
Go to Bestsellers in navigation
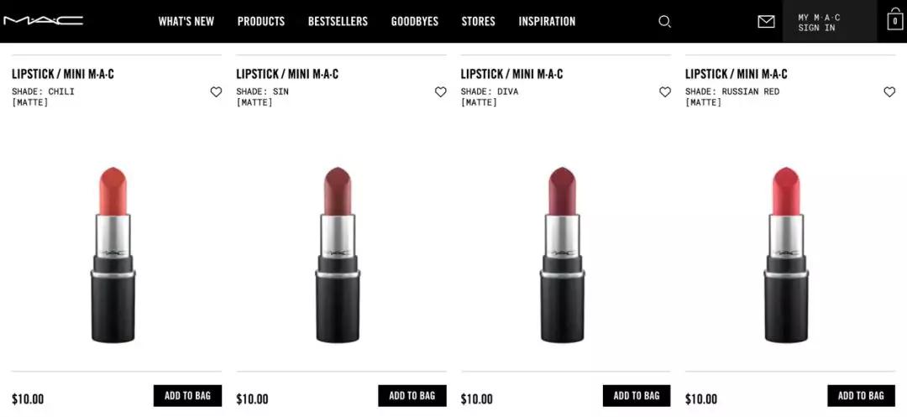point(338,21)
